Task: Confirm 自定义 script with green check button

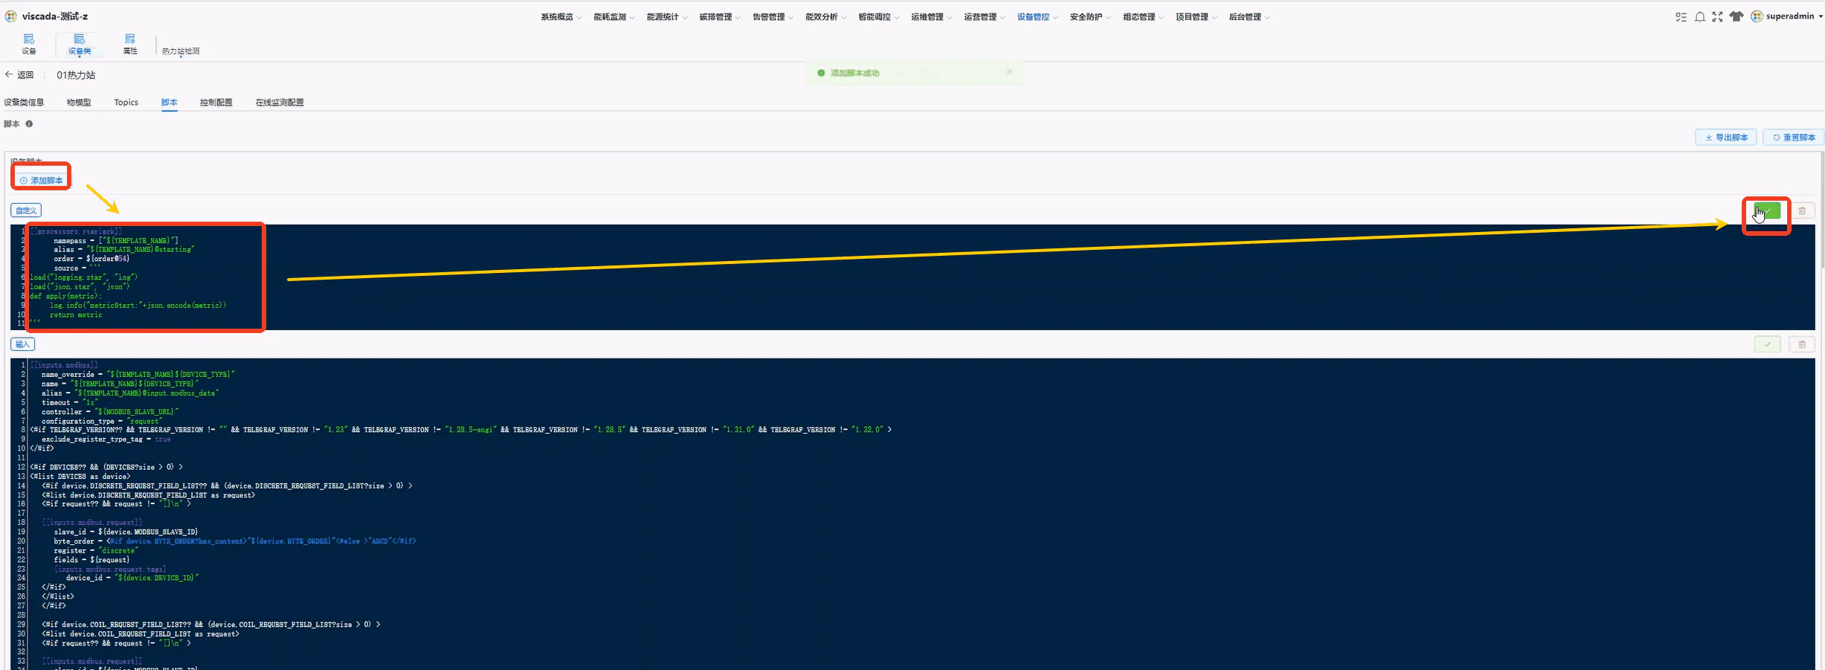Action: coord(1767,210)
